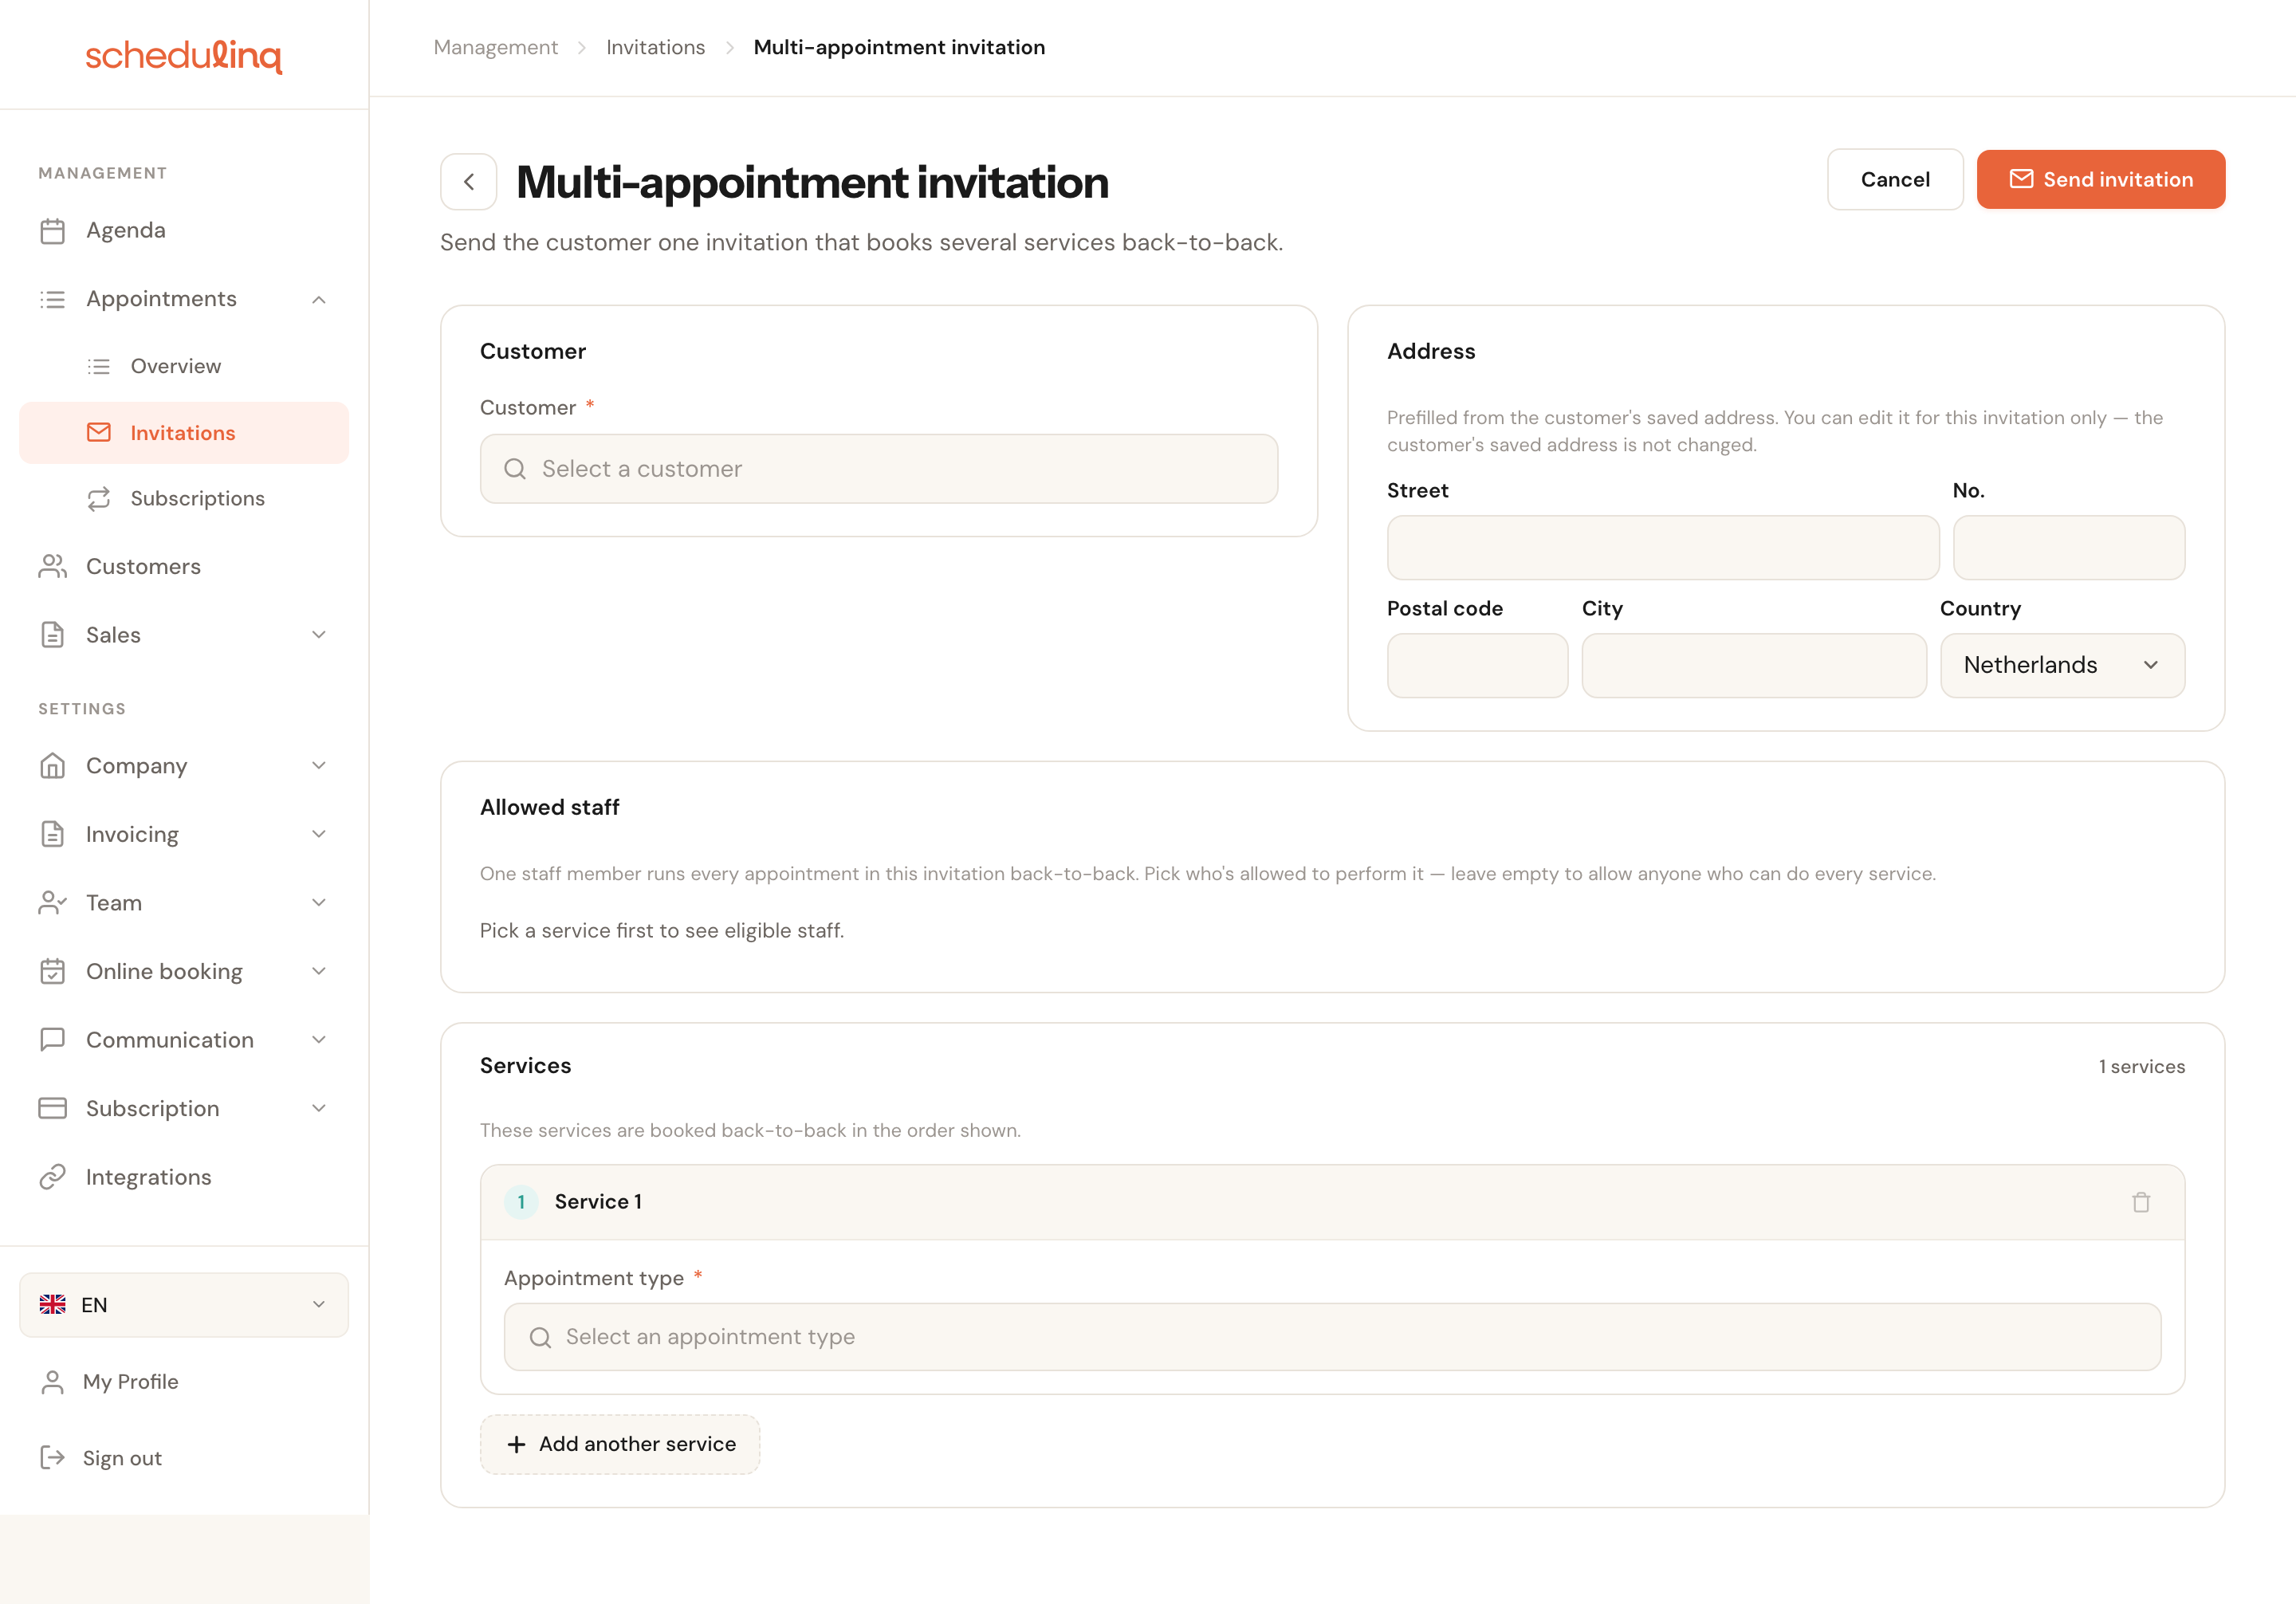
Task: Click Management breadcrumb link
Action: (496, 47)
